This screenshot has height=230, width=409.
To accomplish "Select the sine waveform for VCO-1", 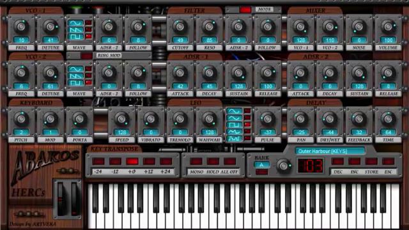I will [76, 23].
